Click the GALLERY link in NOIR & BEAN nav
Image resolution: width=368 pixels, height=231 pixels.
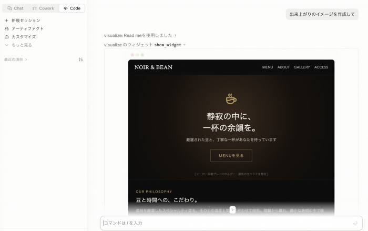302,67
